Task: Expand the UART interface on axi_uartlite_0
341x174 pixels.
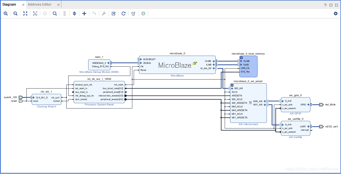Action: (308, 126)
